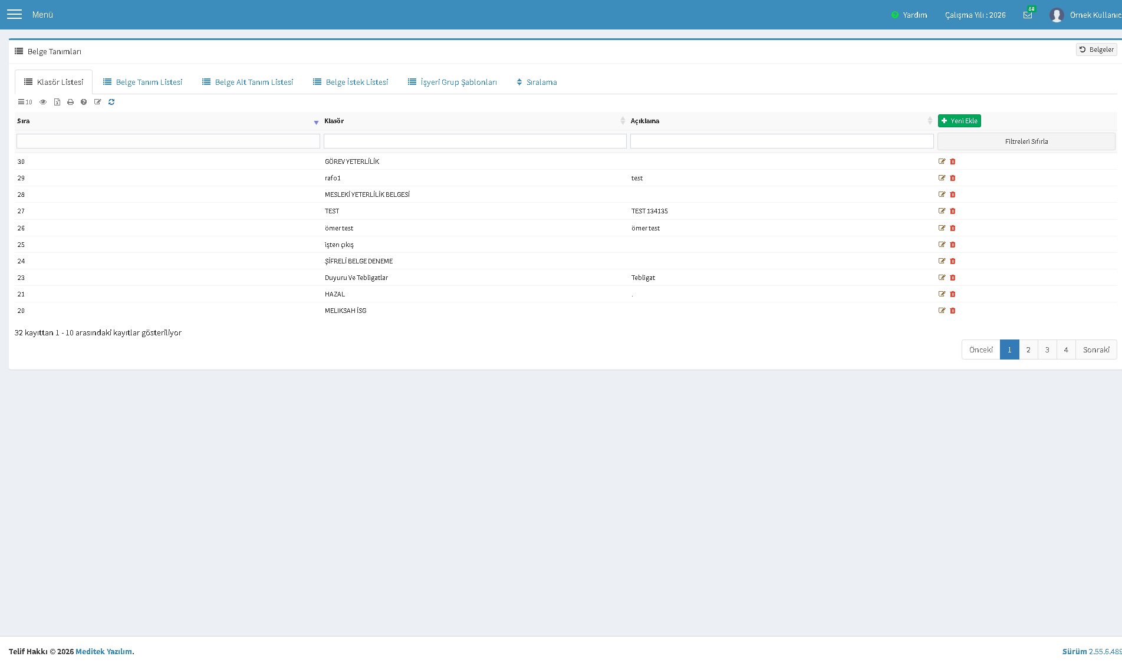Viewport: 1122px width, 666px height.
Task: Delete the MELIKSAH İSG row
Action: tap(953, 311)
